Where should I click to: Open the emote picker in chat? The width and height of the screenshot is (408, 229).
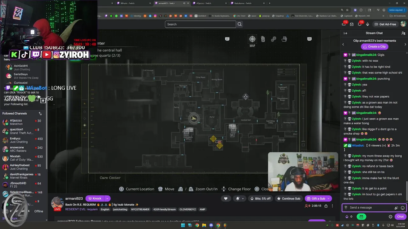(x=403, y=208)
